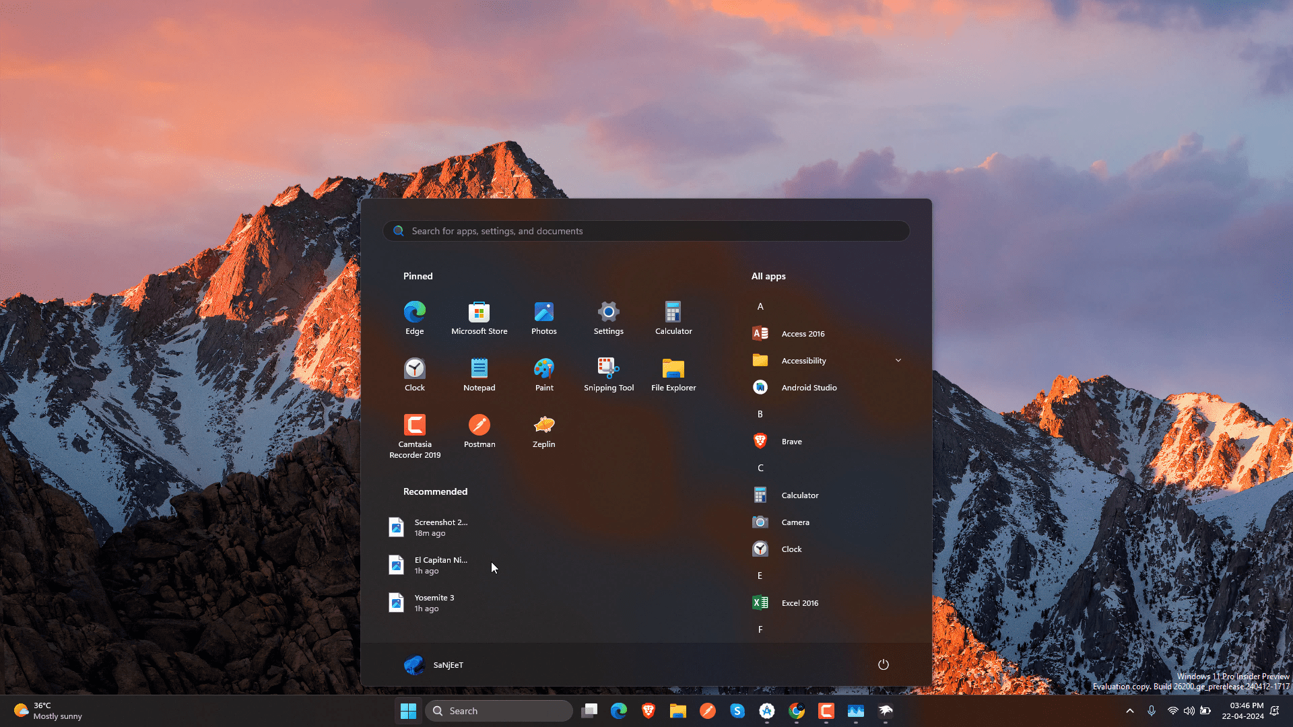Launch Brave from the All apps list
This screenshot has height=727, width=1293.
coord(791,441)
